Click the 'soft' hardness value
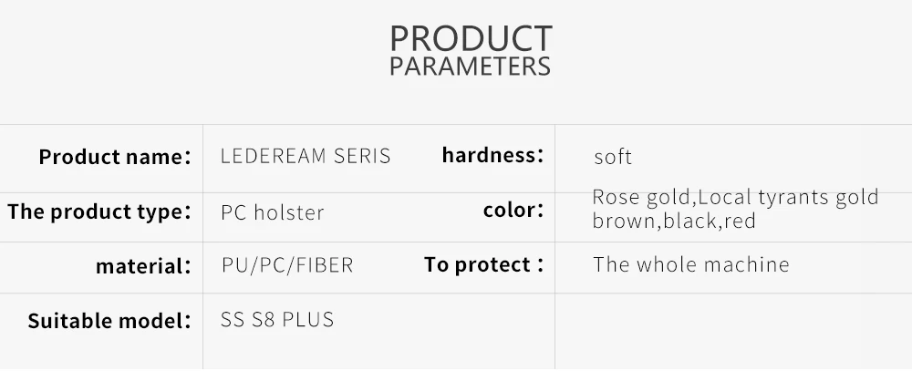The height and width of the screenshot is (371, 912). coord(613,158)
